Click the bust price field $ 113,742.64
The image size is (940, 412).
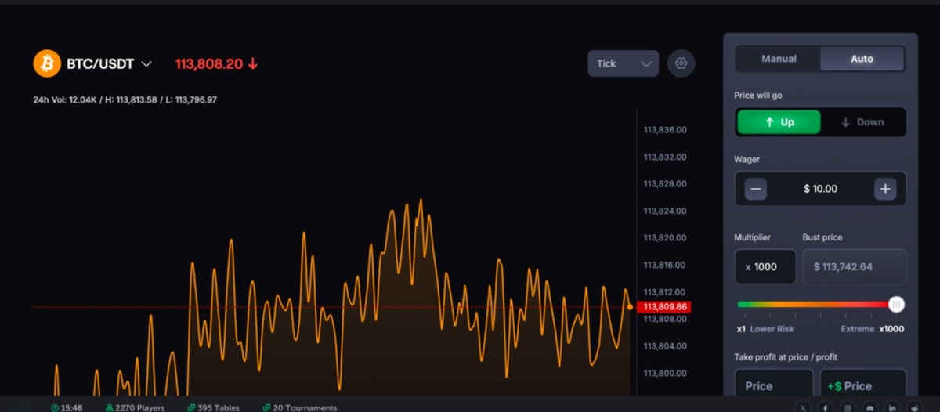[x=855, y=266]
